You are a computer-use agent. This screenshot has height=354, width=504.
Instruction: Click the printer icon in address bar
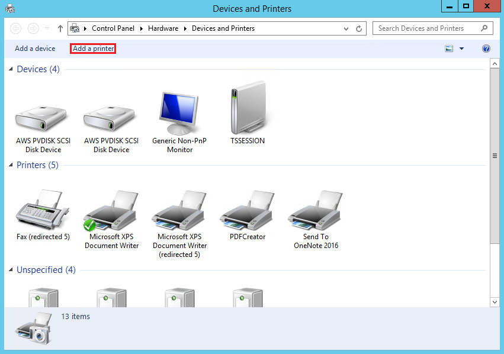coord(75,28)
